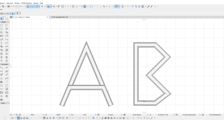The height and width of the screenshot is (120, 224).
Task: Choose the Beam tool in the Design toolbox
Action: (7, 39)
